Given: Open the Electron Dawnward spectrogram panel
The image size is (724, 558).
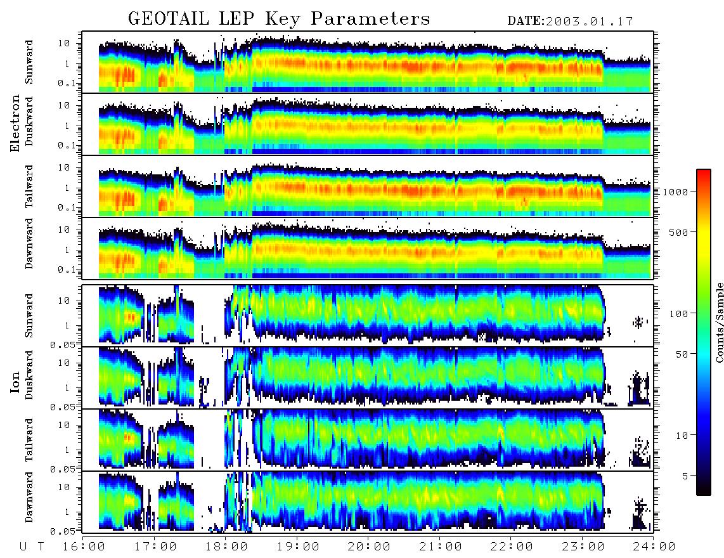Looking at the screenshot, I should point(368,248).
